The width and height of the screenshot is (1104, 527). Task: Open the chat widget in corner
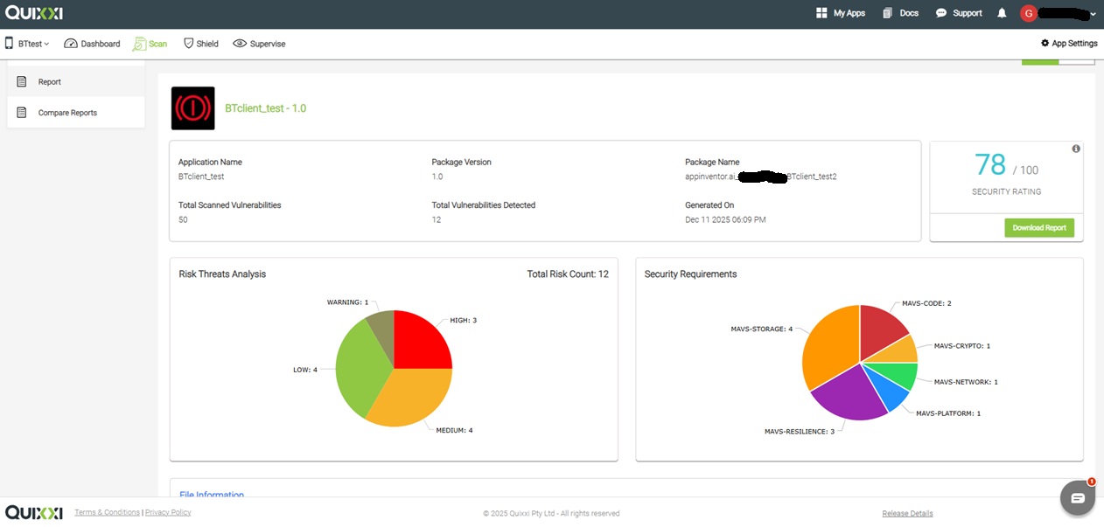pyautogui.click(x=1078, y=498)
